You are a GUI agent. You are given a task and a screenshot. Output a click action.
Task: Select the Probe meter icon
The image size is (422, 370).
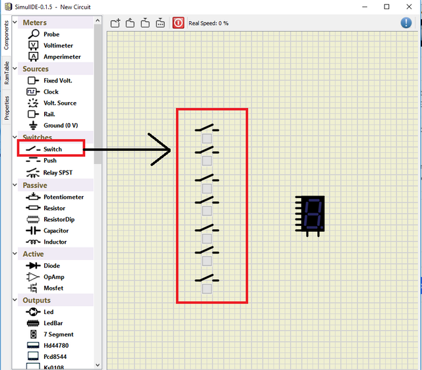point(34,34)
